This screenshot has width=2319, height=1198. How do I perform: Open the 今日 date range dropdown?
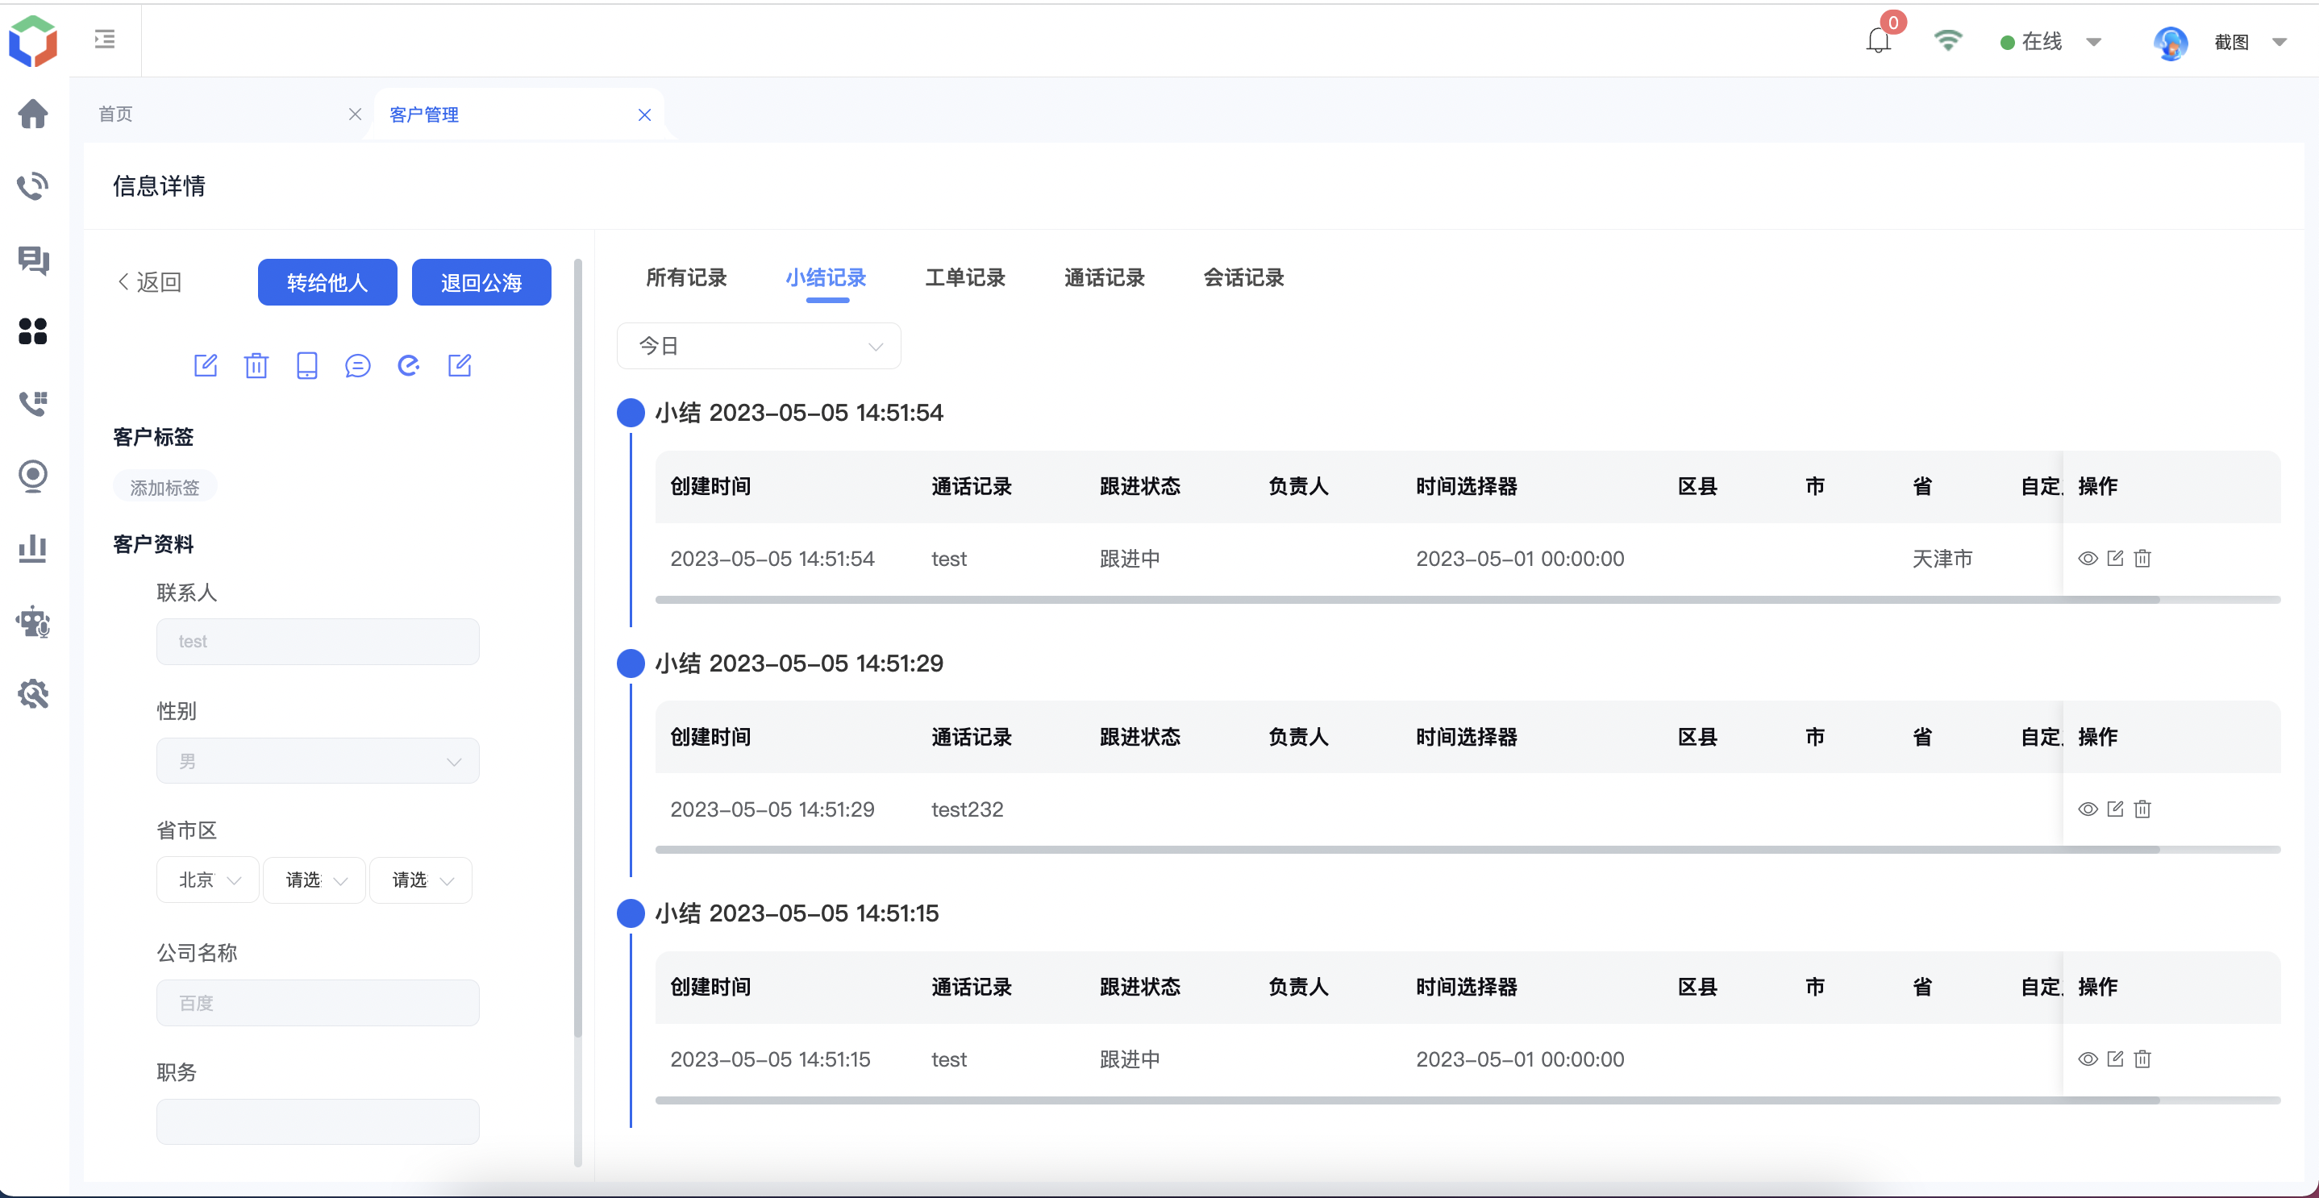[759, 346]
